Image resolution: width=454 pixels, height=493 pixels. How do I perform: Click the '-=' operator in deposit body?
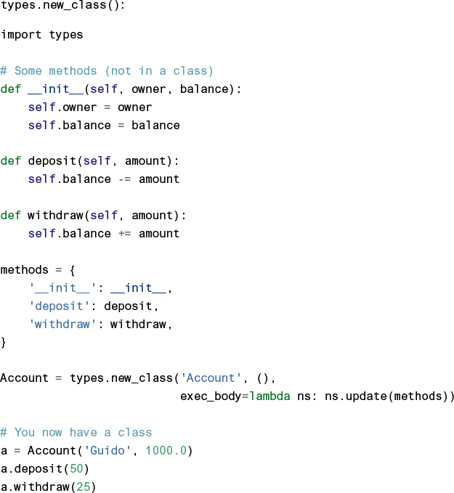point(124,179)
